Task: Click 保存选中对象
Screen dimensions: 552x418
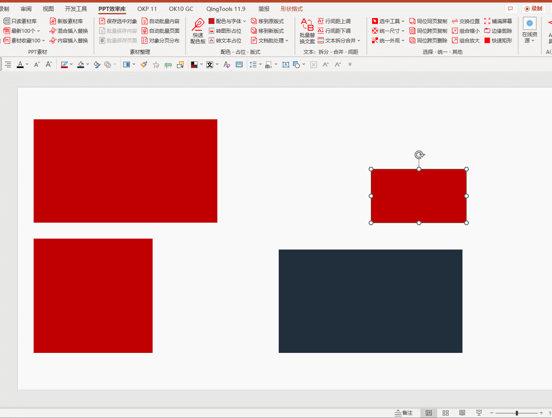Action: coord(118,21)
